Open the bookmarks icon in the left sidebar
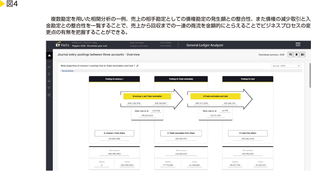This screenshot has height=171, width=311. pyautogui.click(x=49, y=74)
